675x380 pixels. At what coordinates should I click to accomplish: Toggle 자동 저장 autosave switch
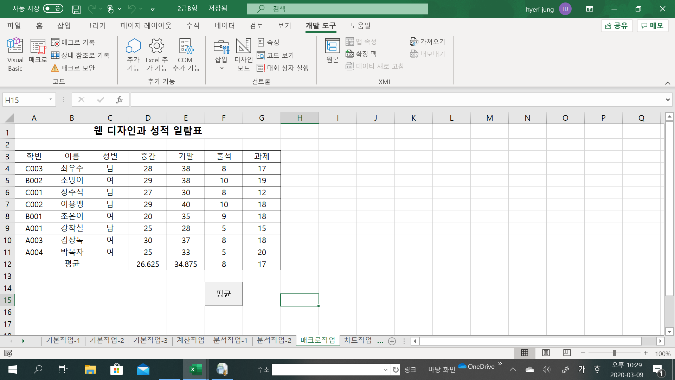pos(53,8)
